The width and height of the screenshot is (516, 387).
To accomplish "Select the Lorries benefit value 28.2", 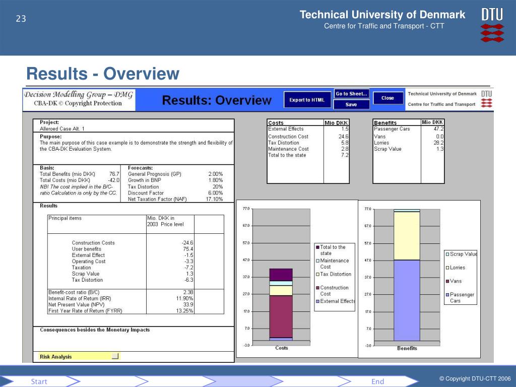I will 439,143.
